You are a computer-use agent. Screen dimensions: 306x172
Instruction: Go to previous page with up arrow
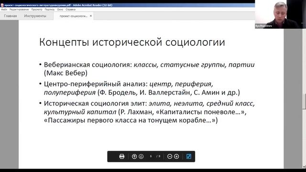pos(134,156)
